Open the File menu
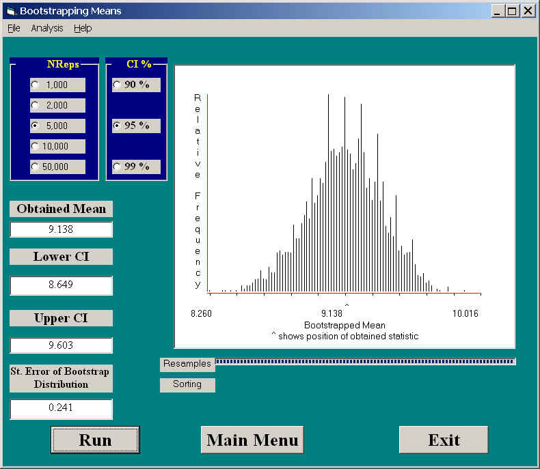Image resolution: width=540 pixels, height=469 pixels. [14, 28]
